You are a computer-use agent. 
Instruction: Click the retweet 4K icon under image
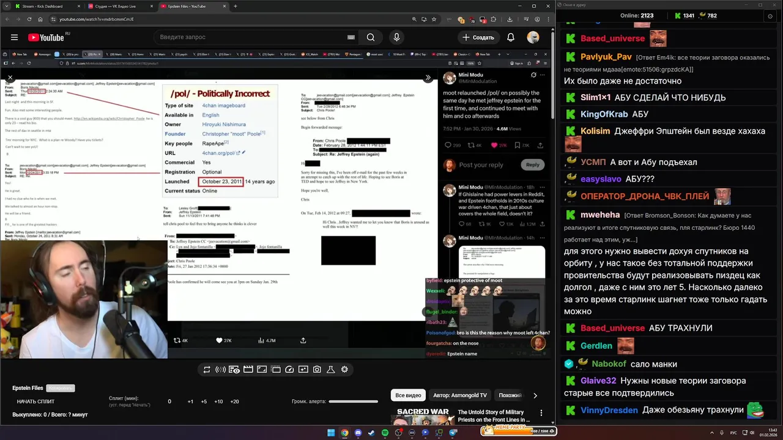click(x=180, y=340)
